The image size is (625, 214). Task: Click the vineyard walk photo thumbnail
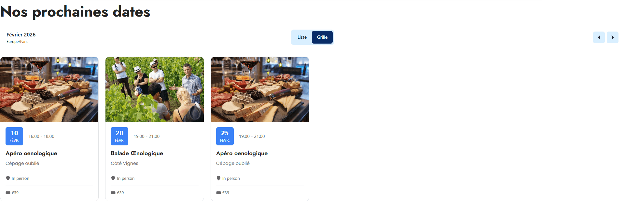click(x=155, y=89)
